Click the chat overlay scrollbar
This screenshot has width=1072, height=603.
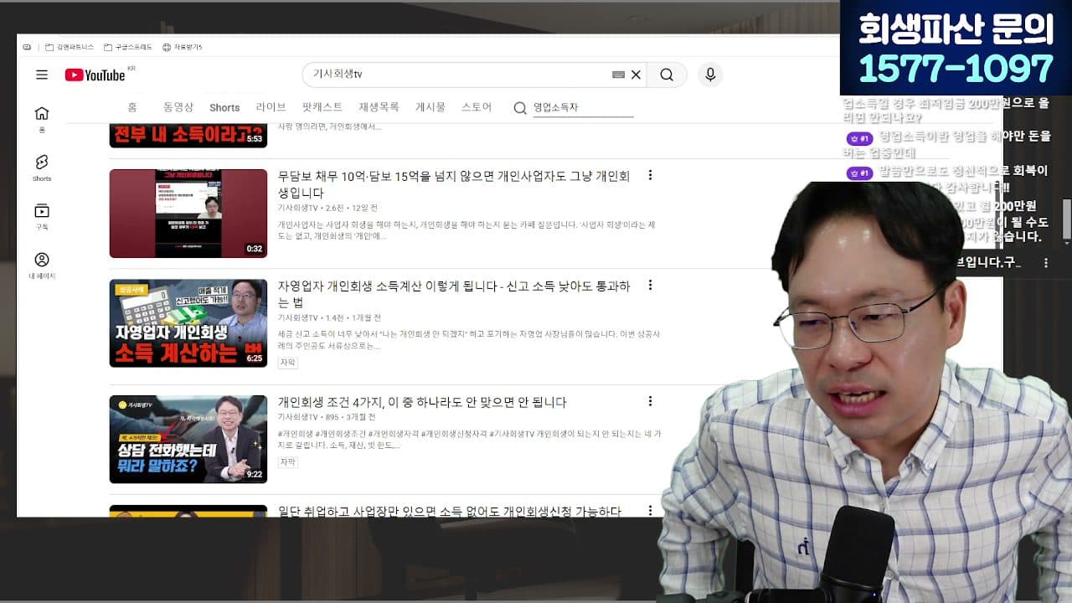click(1067, 219)
